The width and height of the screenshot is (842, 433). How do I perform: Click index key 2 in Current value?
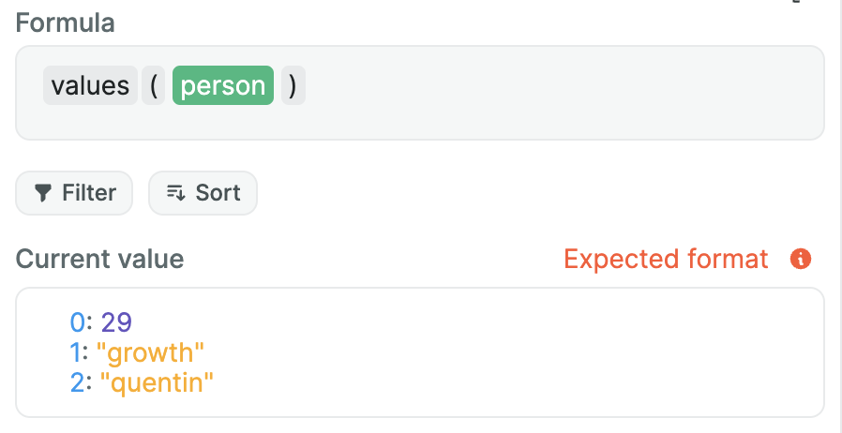point(77,381)
